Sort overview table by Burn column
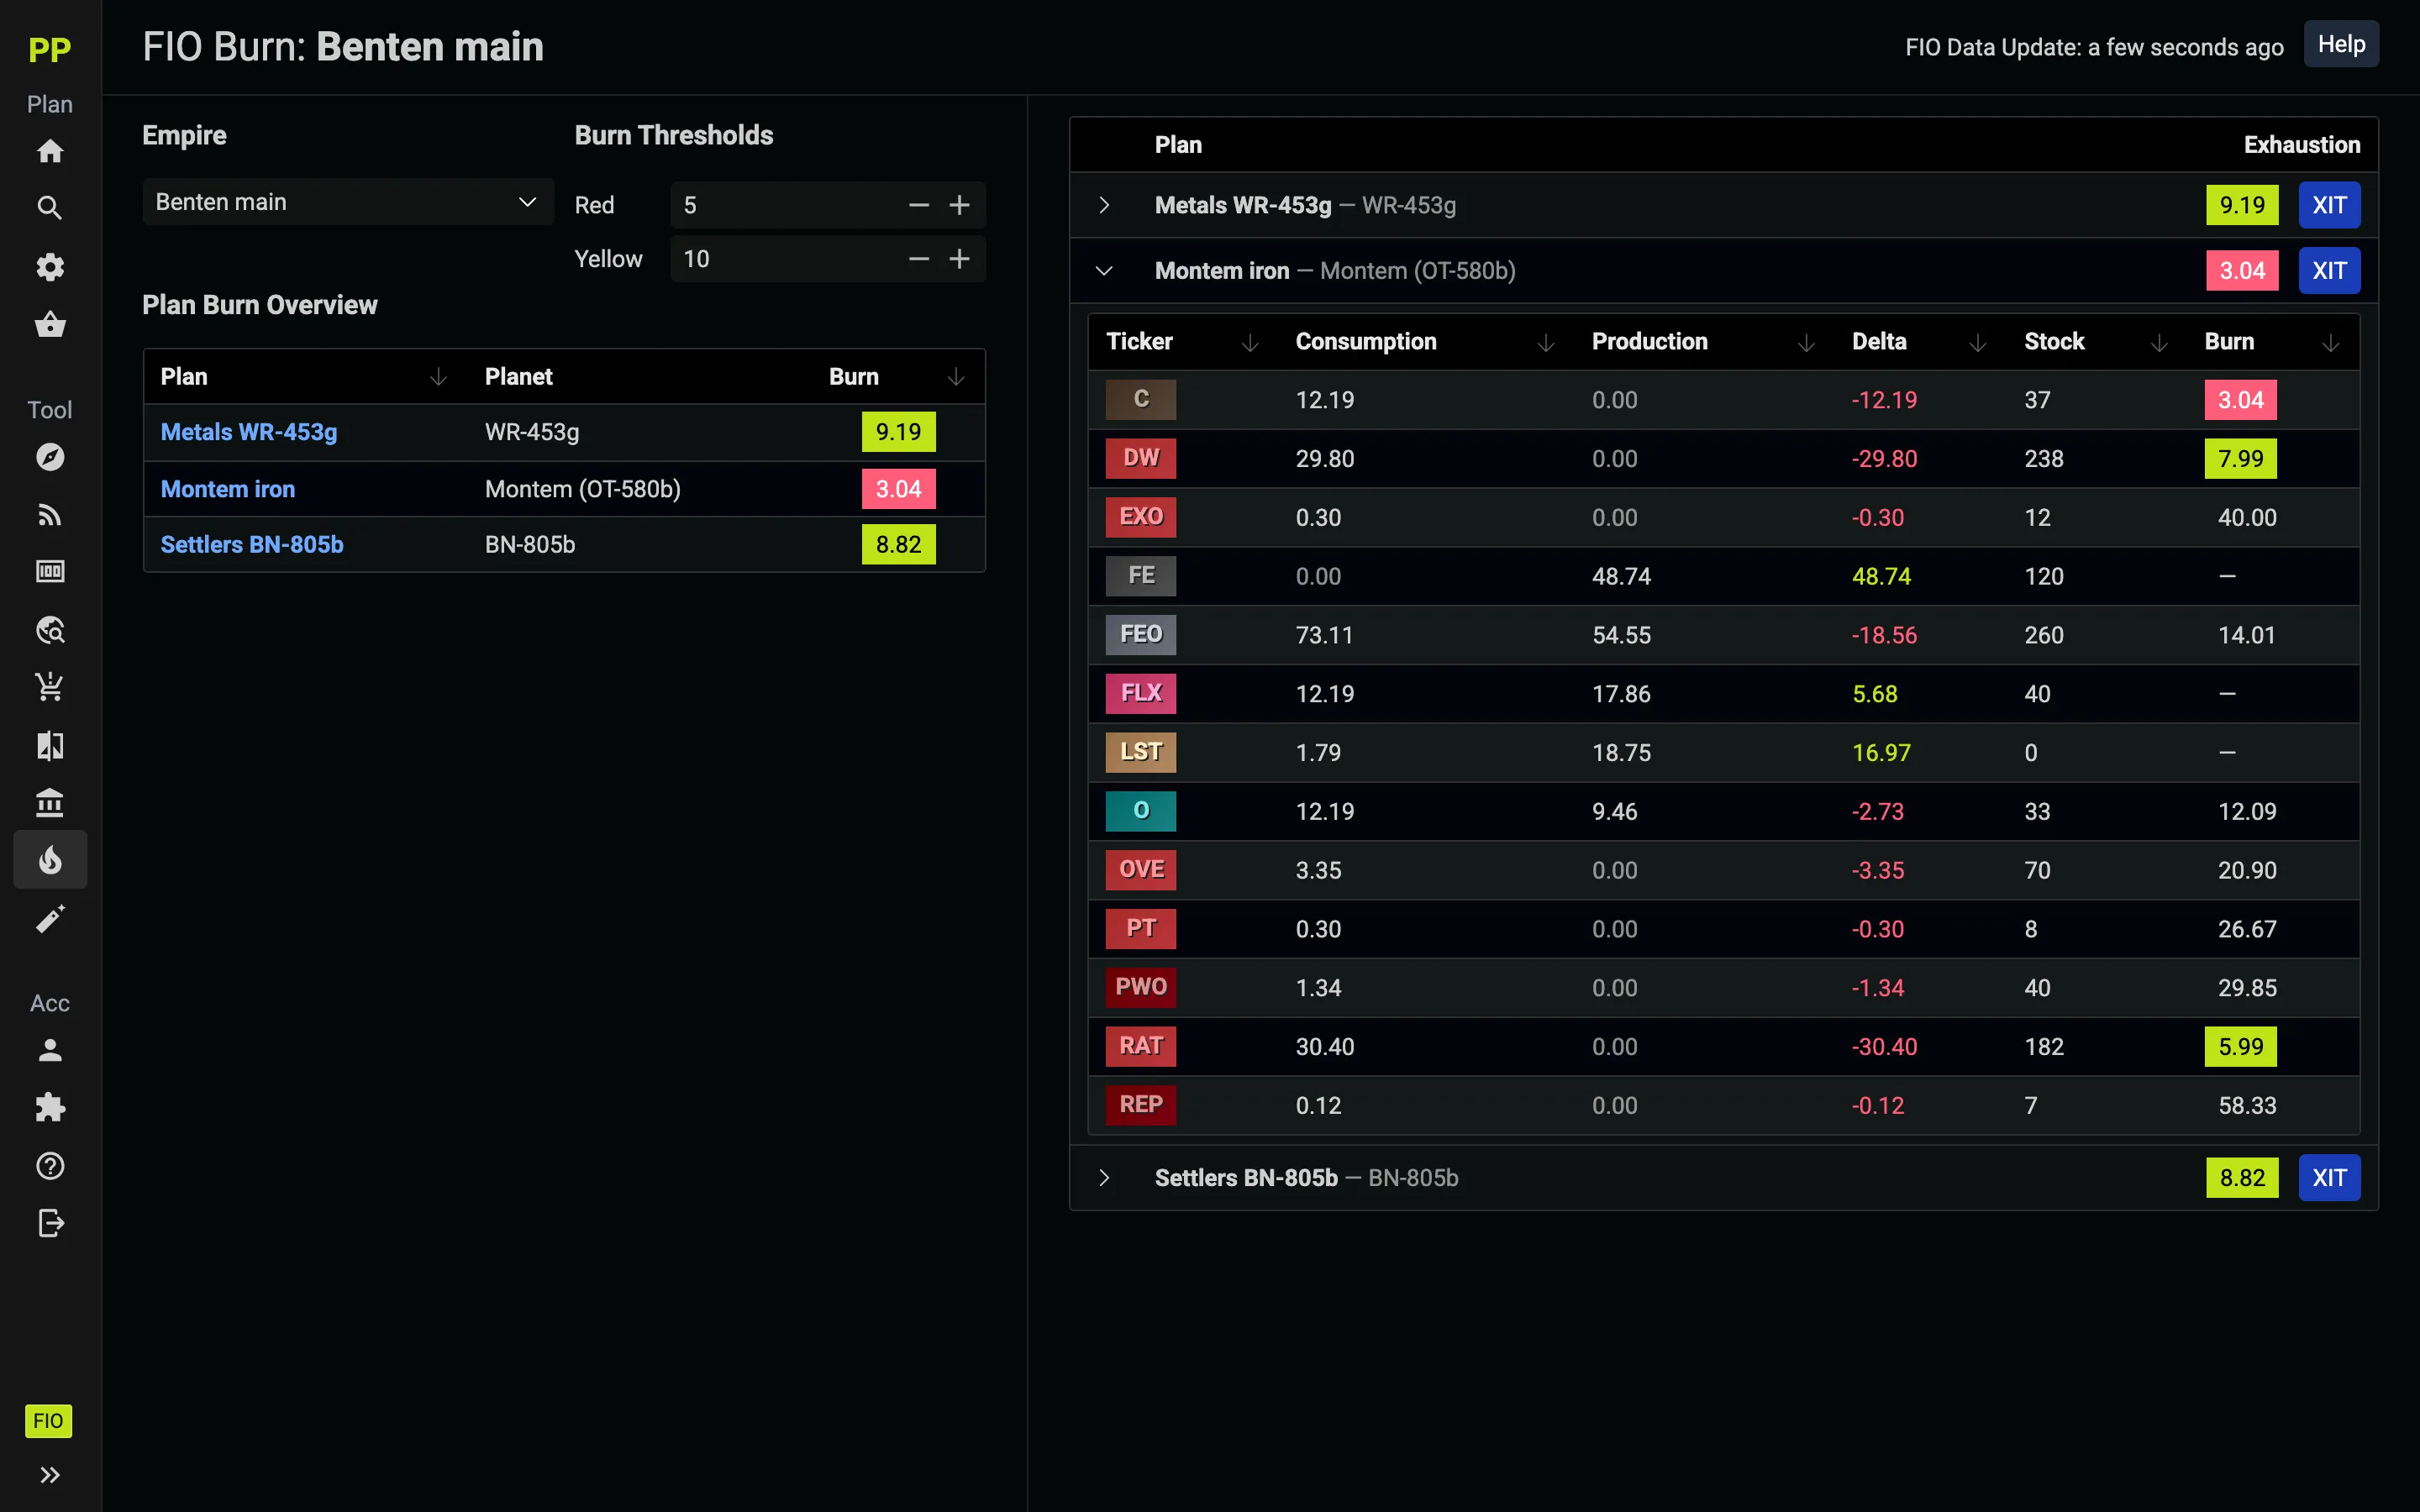 955,377
